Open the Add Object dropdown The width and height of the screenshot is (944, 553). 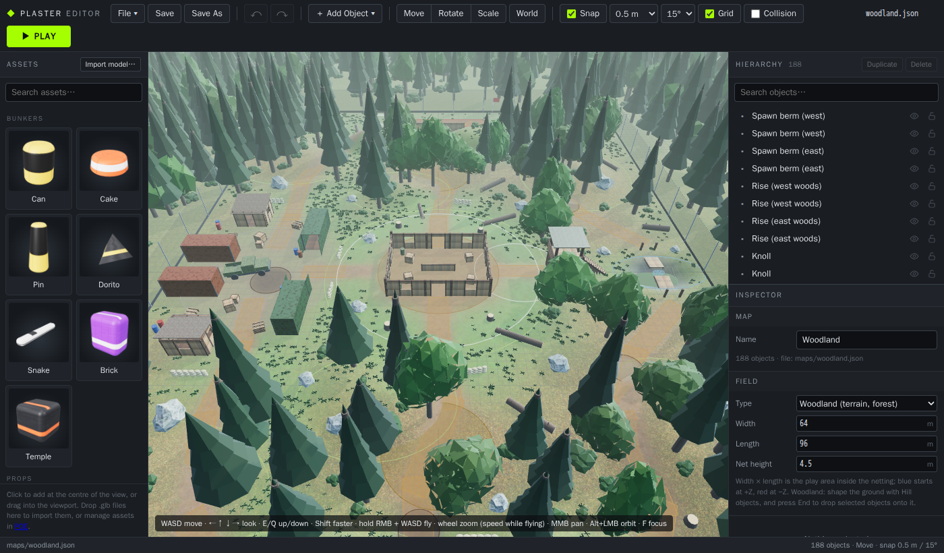[345, 13]
